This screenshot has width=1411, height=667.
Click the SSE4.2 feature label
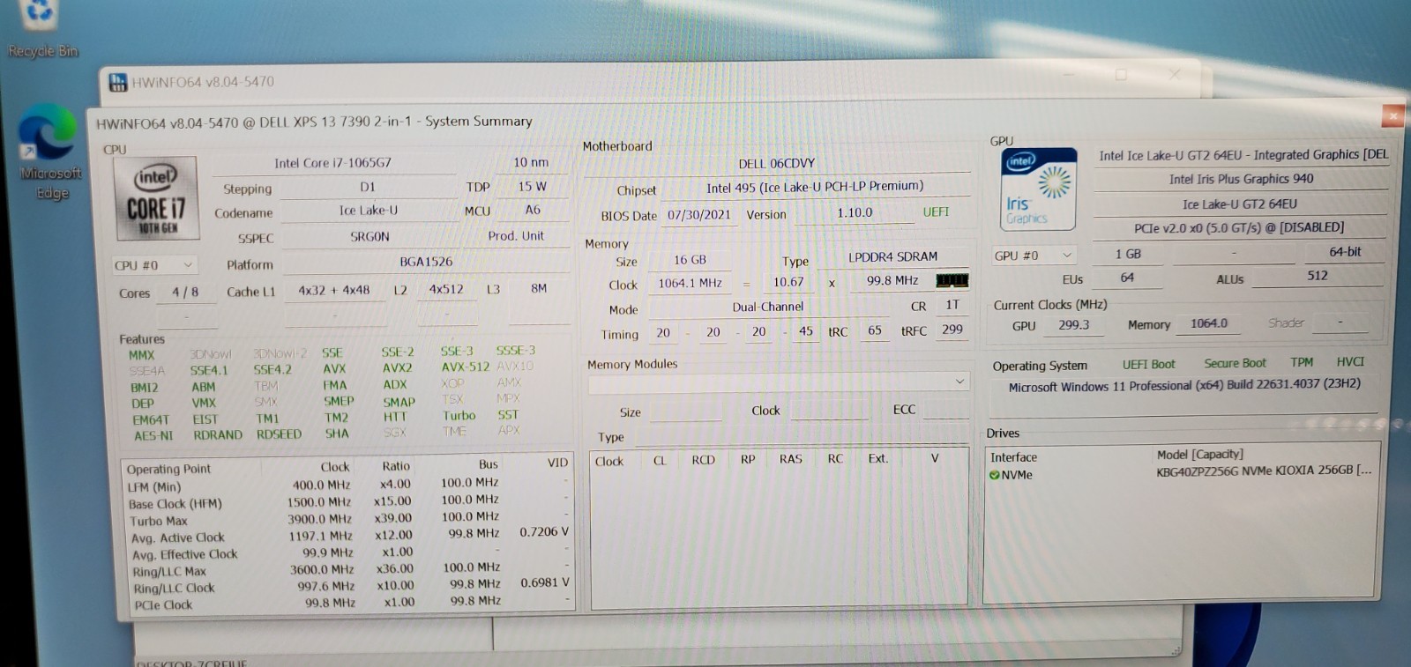272,370
